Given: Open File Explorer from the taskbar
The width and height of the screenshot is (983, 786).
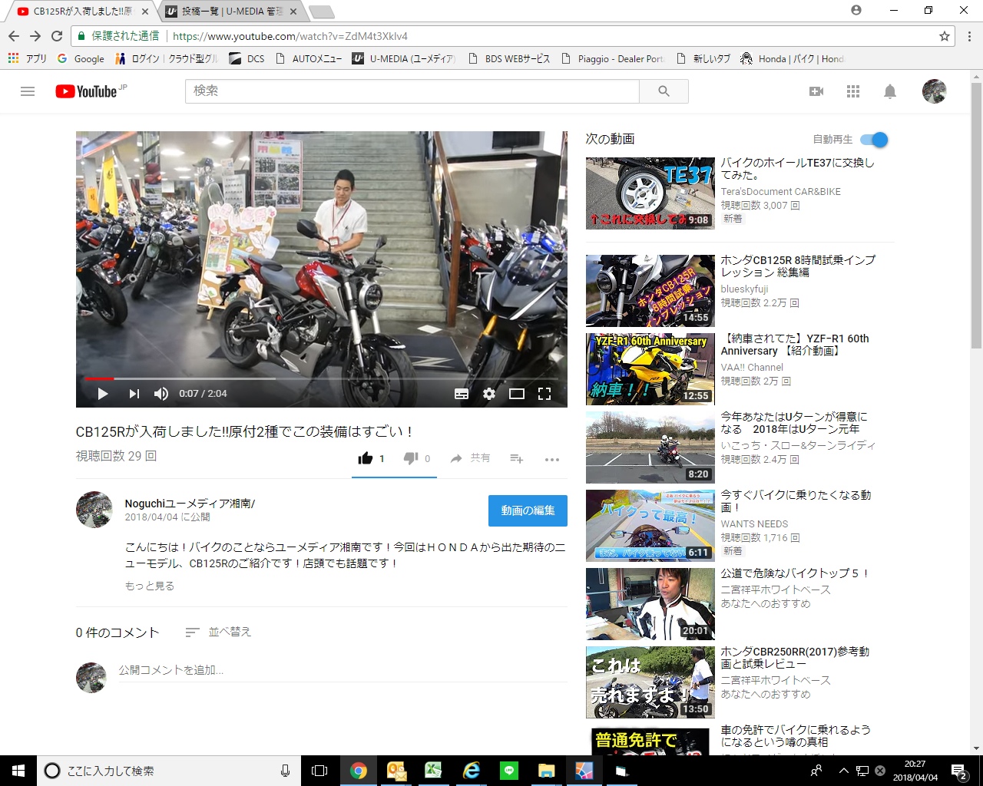Looking at the screenshot, I should pyautogui.click(x=547, y=771).
